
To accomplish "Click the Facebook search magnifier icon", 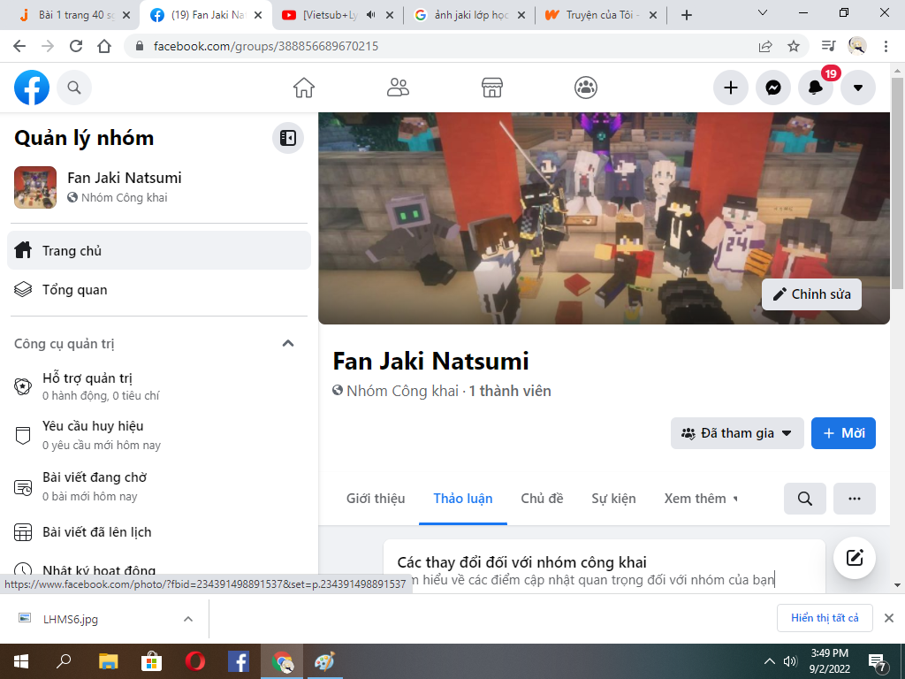I will point(74,88).
